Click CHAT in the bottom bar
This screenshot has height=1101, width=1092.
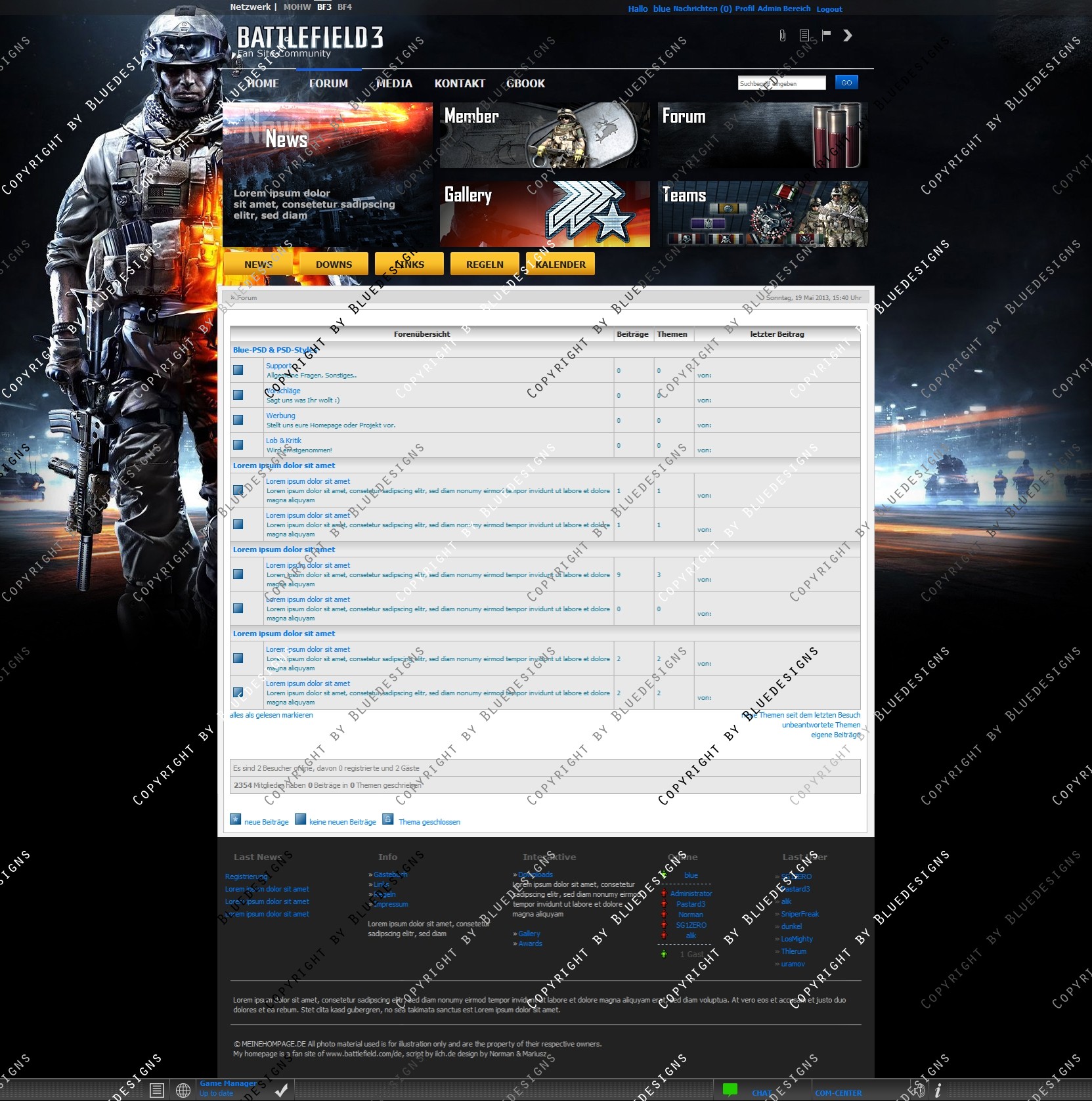pos(762,1093)
